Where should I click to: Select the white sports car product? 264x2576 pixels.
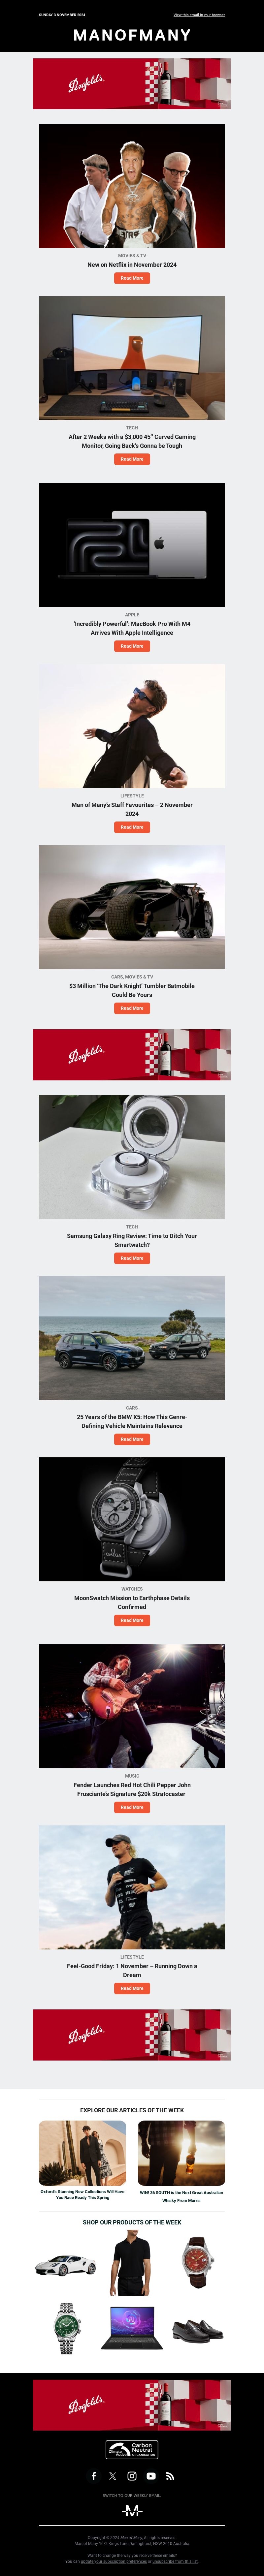pyautogui.click(x=66, y=2265)
